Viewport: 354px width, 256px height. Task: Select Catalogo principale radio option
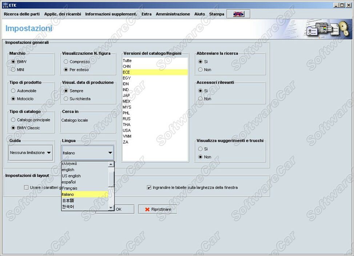13,120
